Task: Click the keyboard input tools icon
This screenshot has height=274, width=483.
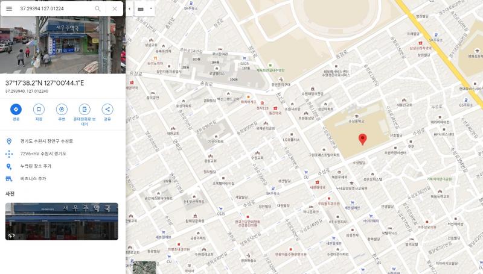Action: (x=141, y=8)
